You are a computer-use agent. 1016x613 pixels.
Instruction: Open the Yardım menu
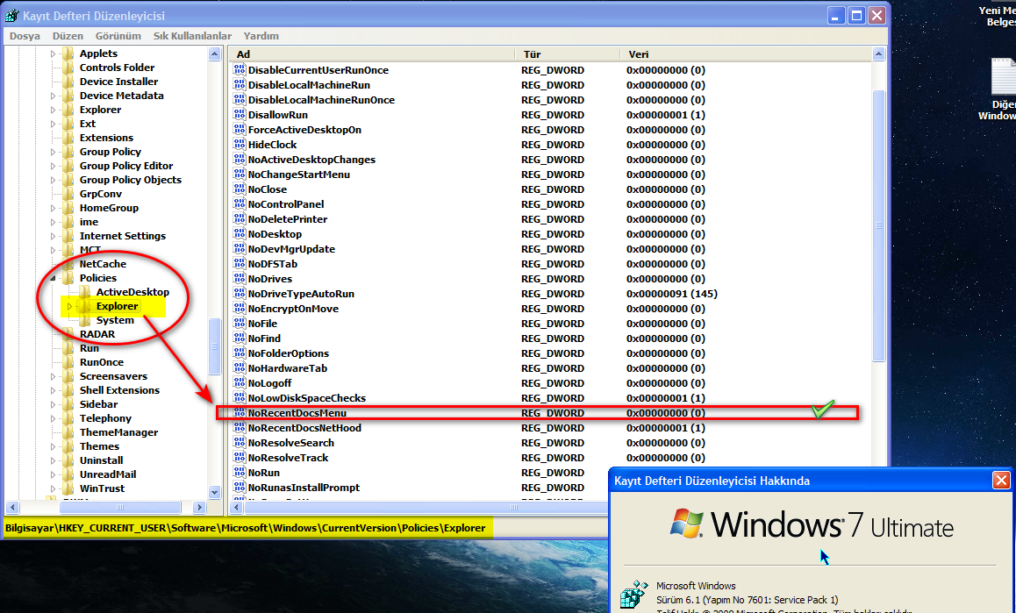[261, 36]
